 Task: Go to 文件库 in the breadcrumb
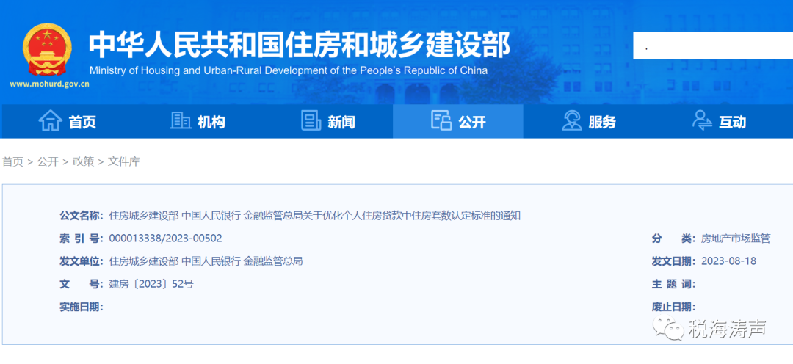(x=124, y=161)
